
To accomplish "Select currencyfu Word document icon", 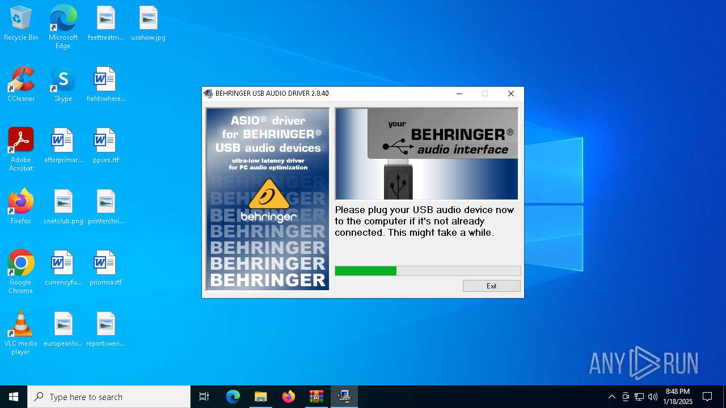I will (x=63, y=269).
